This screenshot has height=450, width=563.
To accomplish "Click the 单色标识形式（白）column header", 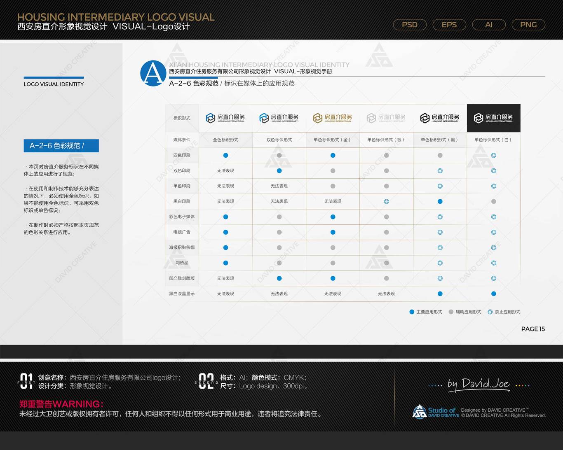I will (x=493, y=140).
